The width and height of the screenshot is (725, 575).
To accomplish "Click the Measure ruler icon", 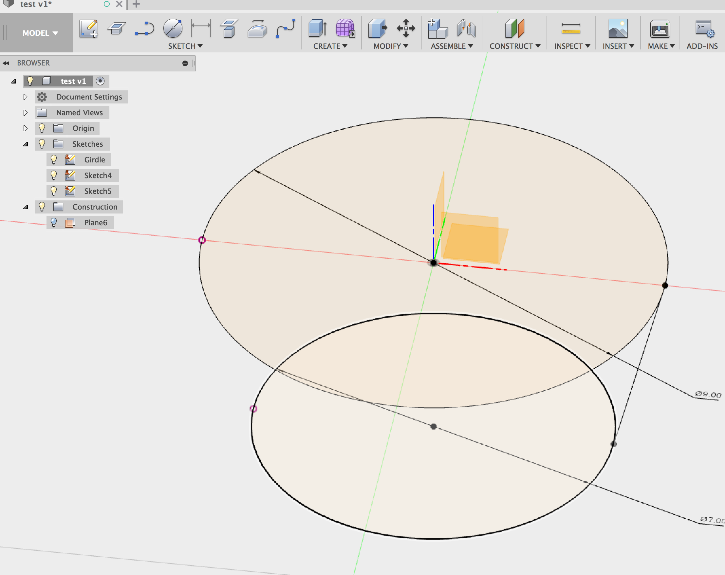I will click(571, 28).
